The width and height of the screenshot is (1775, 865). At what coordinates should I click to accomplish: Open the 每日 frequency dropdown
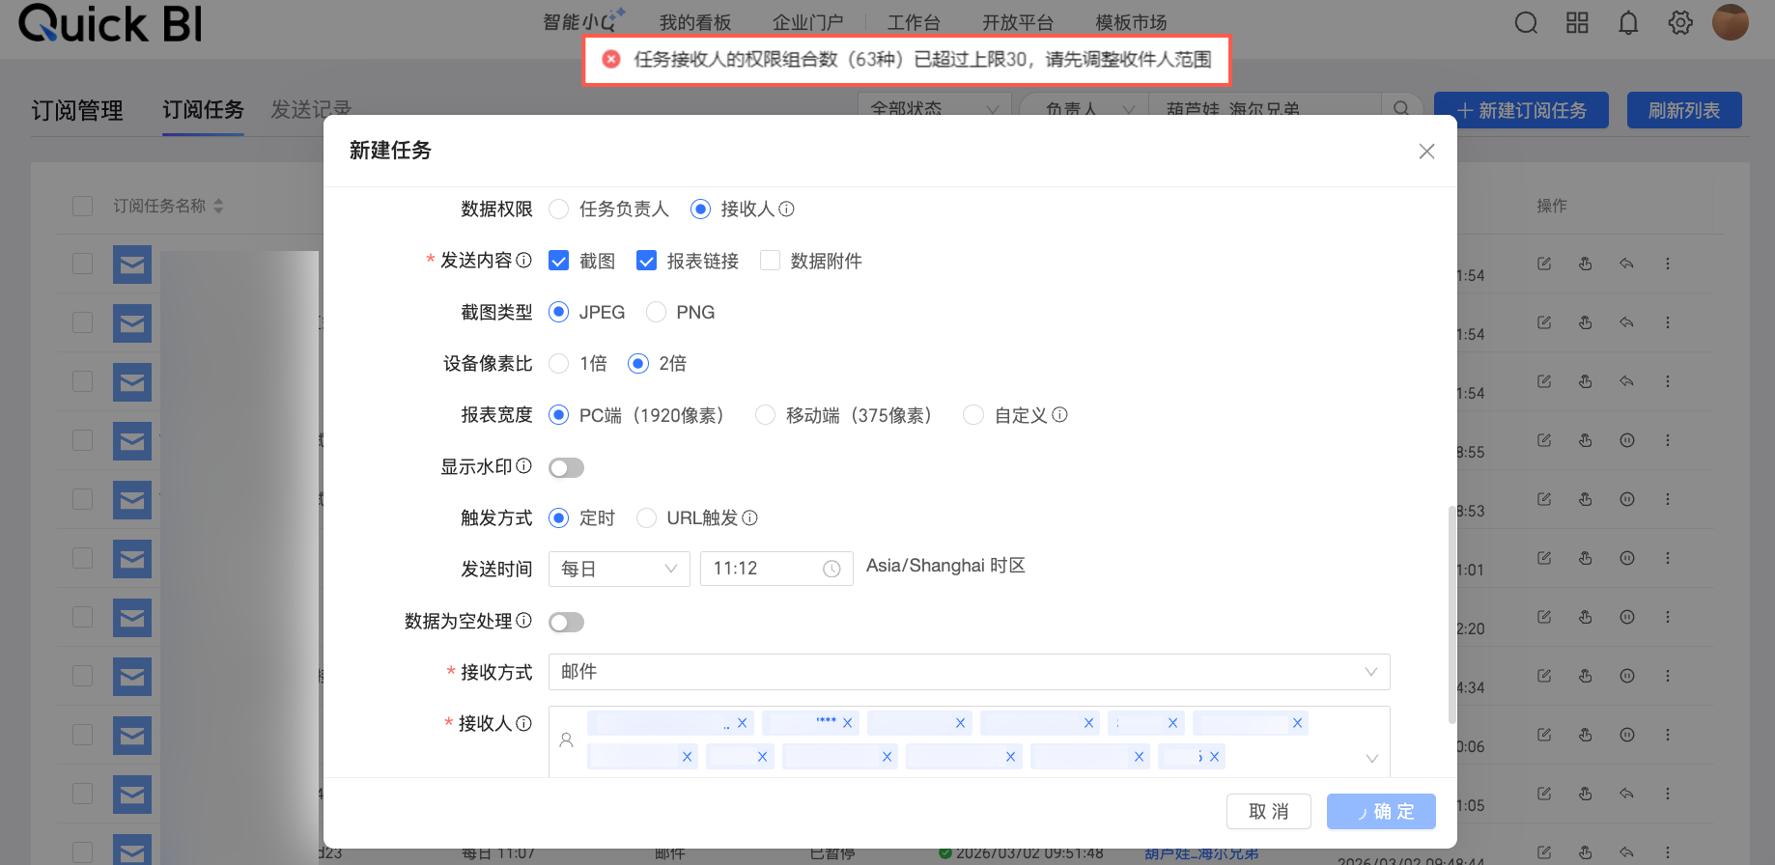click(x=619, y=569)
